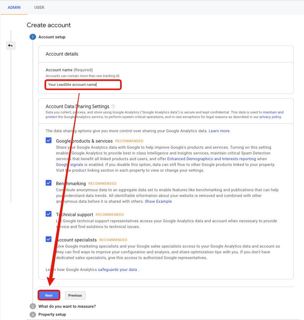The image size is (304, 320).
Task: Toggle the Benchmarking checkbox
Action: pos(49,183)
